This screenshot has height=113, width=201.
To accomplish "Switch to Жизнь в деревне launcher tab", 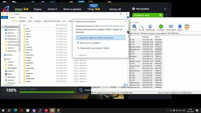I will pyautogui.click(x=72, y=9).
